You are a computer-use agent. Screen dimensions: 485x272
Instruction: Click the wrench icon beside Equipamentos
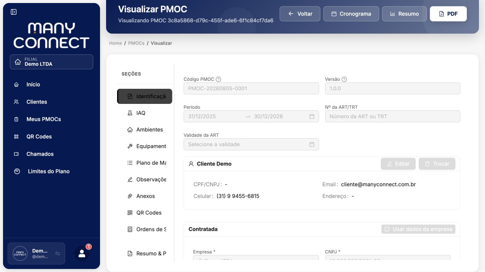point(130,146)
